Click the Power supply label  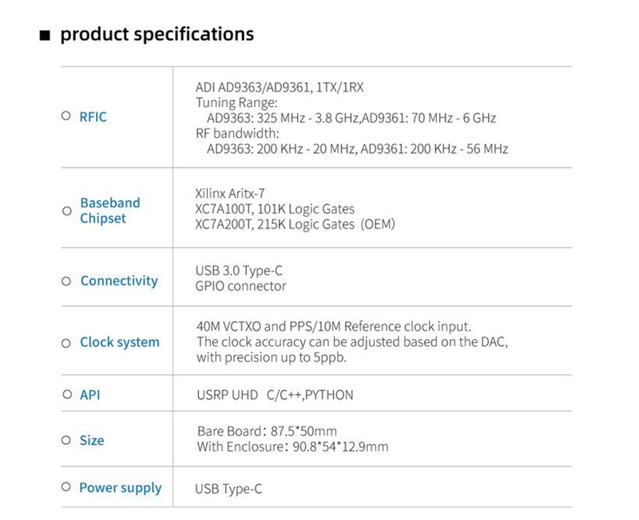pos(120,487)
